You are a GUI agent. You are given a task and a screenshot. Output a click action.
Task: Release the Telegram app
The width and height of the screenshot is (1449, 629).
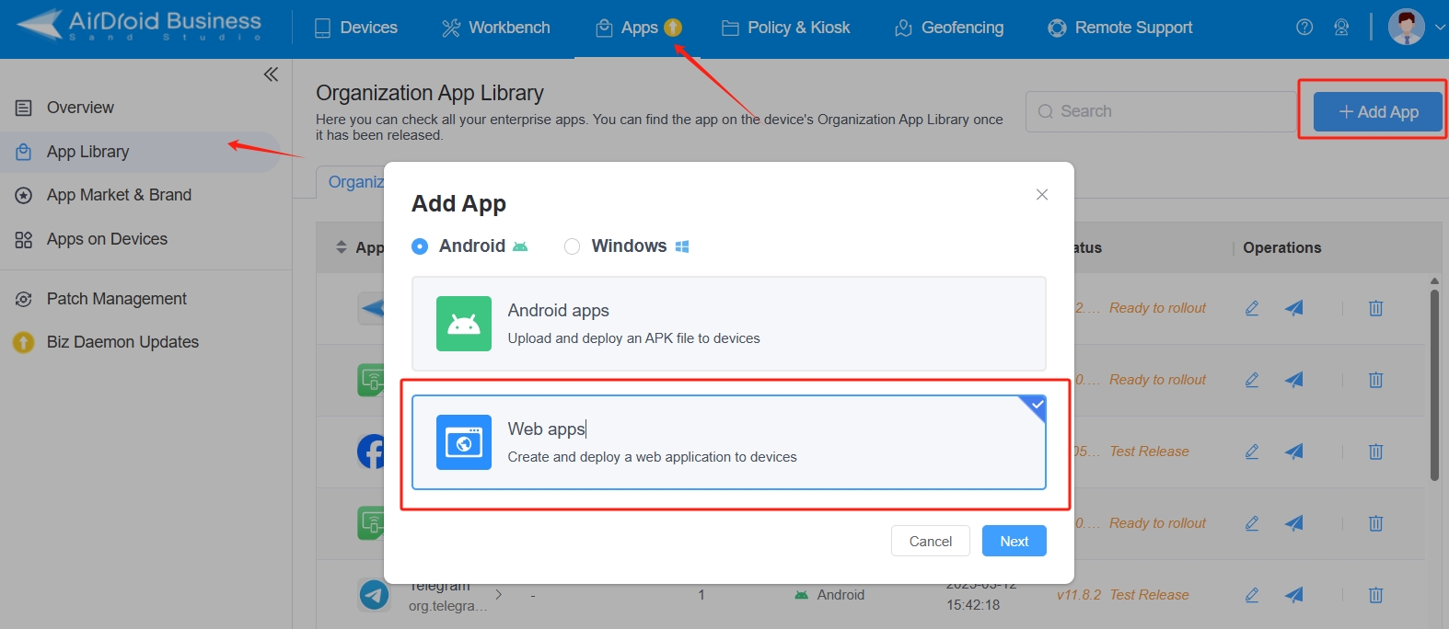coord(1294,595)
